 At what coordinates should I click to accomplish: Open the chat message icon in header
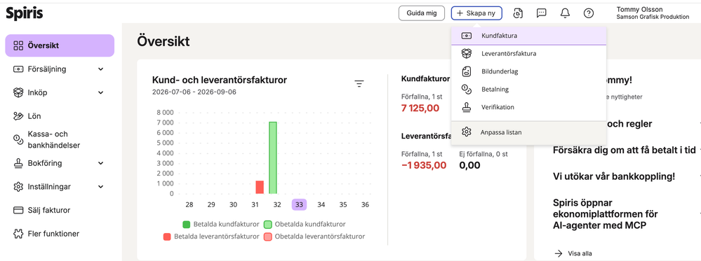click(x=542, y=13)
